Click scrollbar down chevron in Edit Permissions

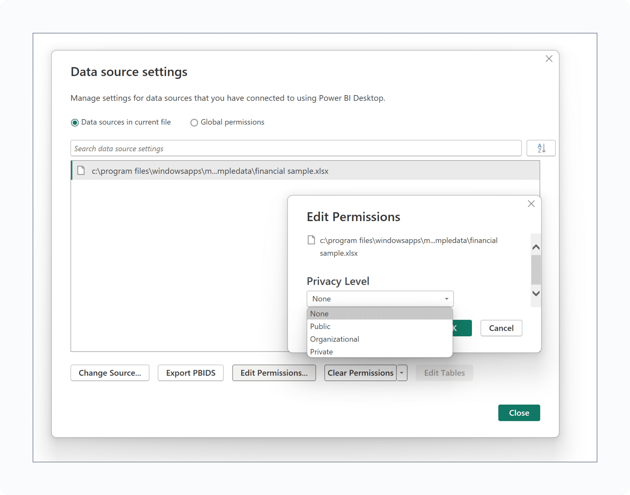click(536, 293)
